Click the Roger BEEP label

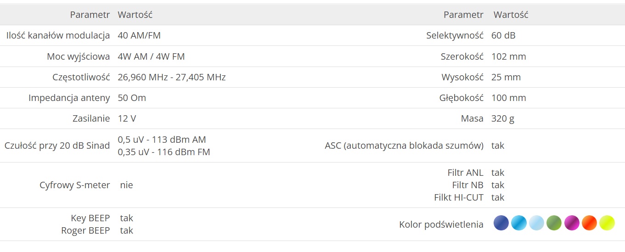point(85,230)
